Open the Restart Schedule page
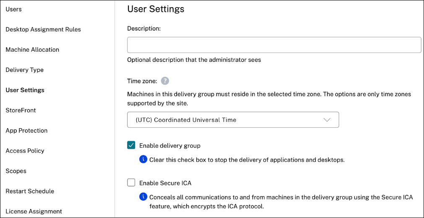The image size is (424, 218). [30, 191]
